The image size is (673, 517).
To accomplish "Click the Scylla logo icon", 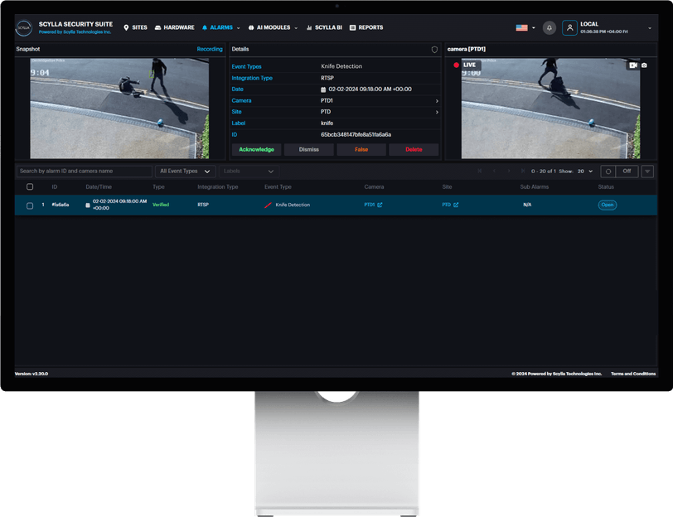I will click(x=23, y=28).
